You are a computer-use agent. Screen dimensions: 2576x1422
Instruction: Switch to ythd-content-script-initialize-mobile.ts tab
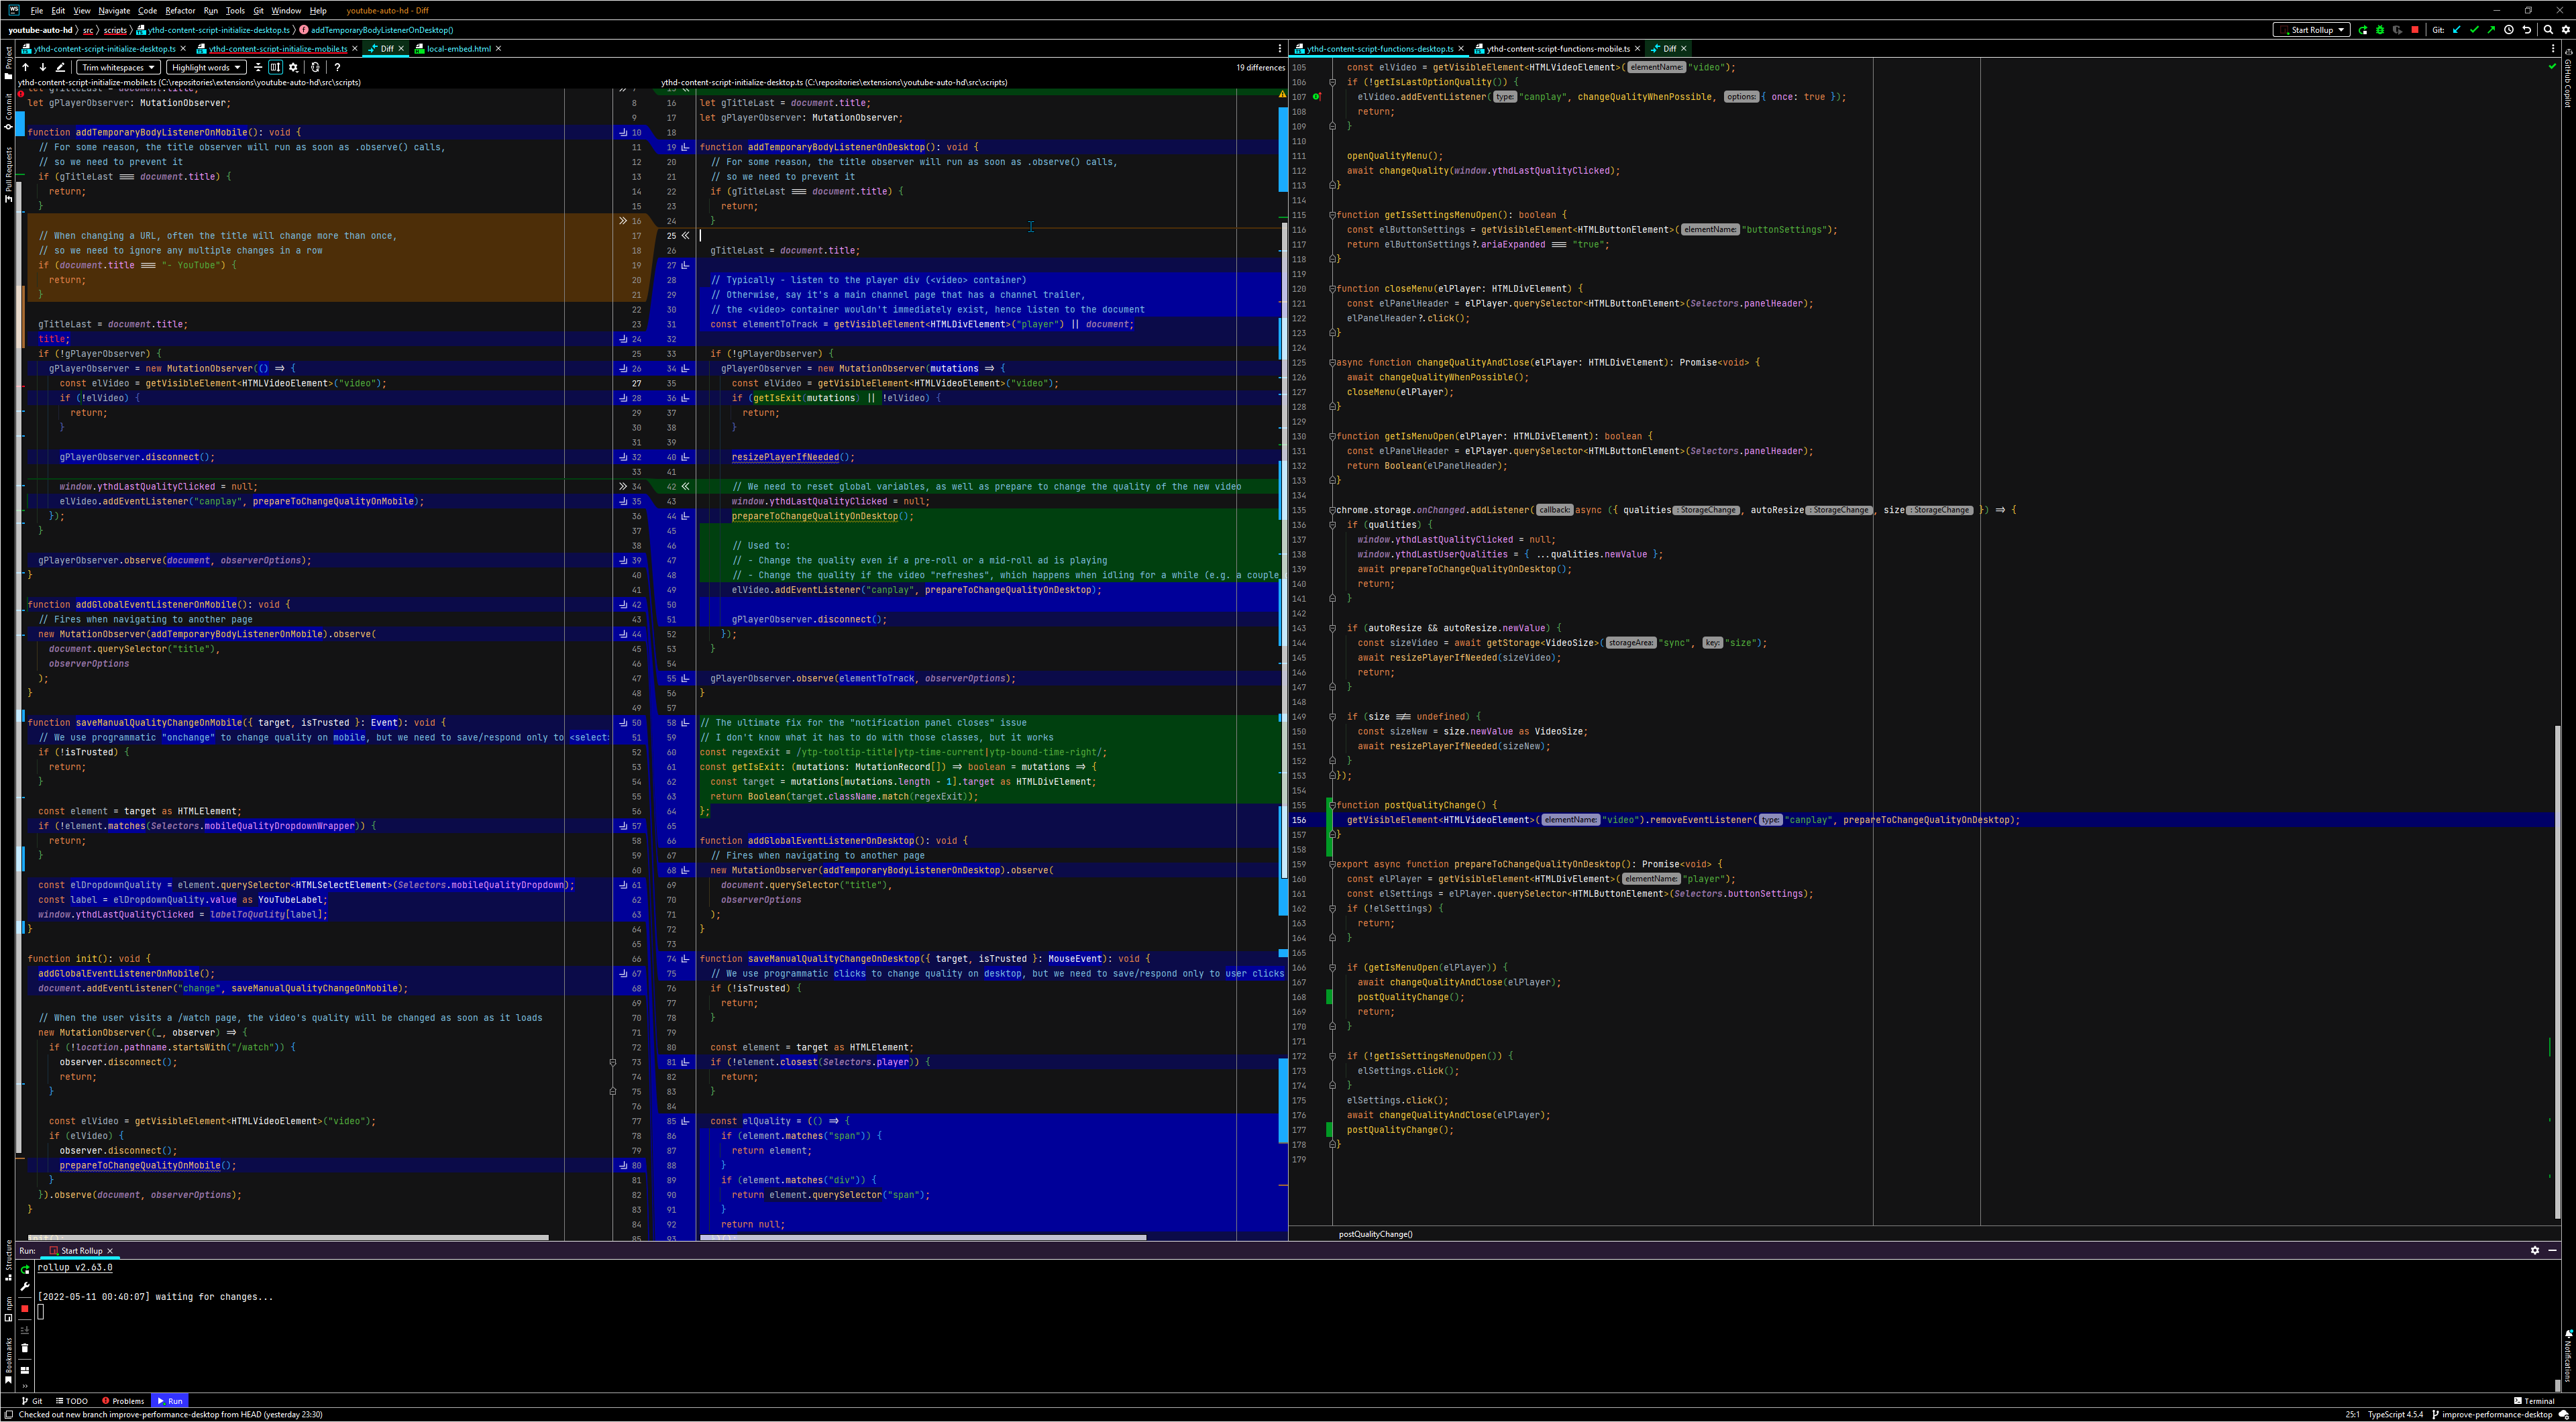[x=277, y=48]
